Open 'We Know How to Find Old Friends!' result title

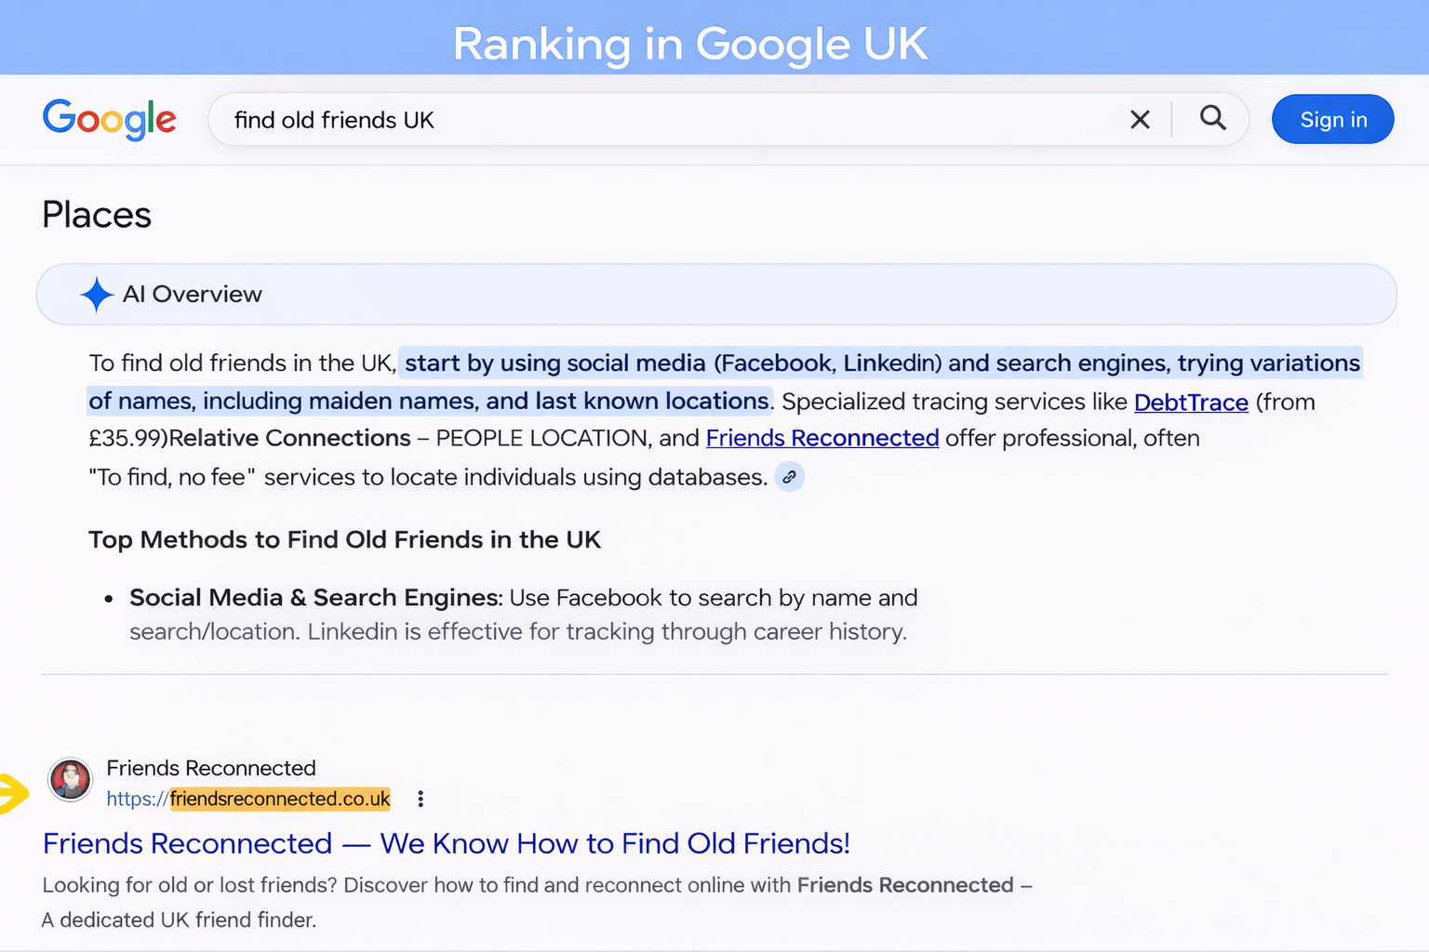pyautogui.click(x=446, y=843)
